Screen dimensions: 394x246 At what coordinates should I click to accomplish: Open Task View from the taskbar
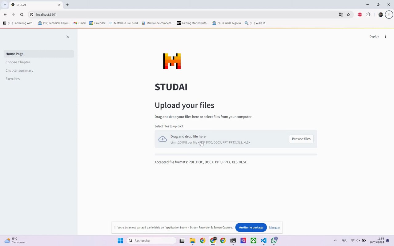pos(182,240)
